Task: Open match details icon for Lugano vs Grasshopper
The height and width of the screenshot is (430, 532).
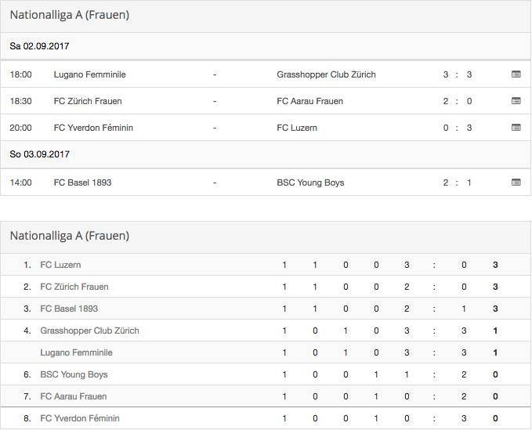Action: pos(516,74)
